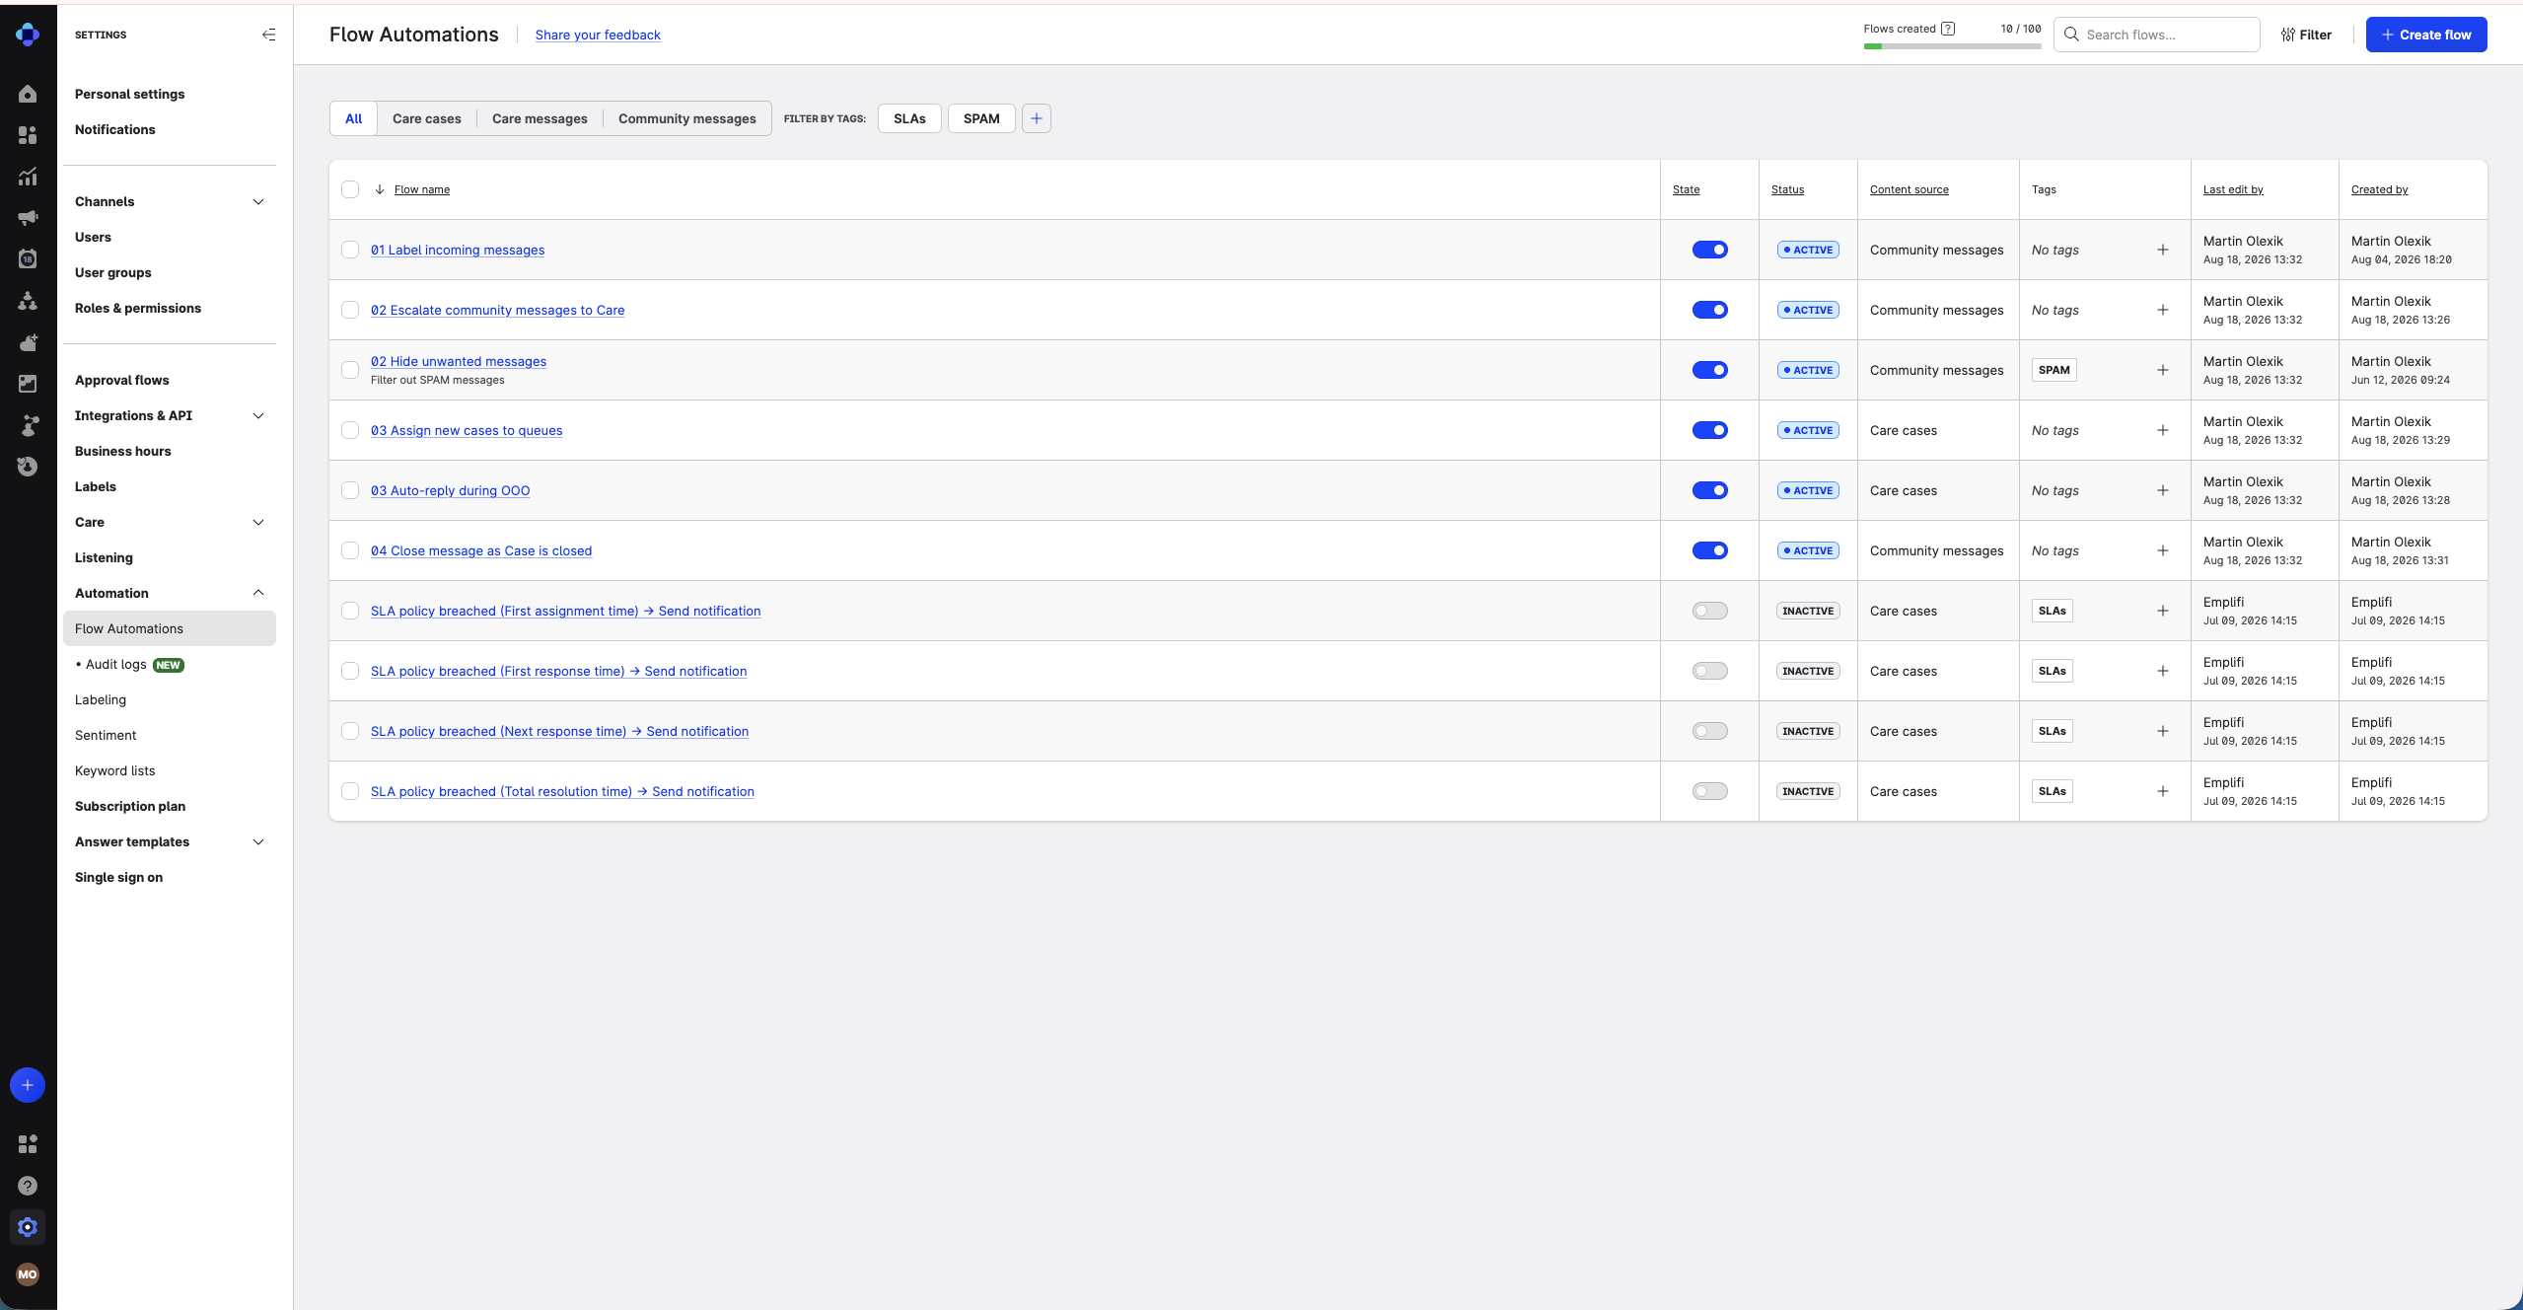Sort by Last edit by column
The image size is (2523, 1310).
pos(2233,189)
